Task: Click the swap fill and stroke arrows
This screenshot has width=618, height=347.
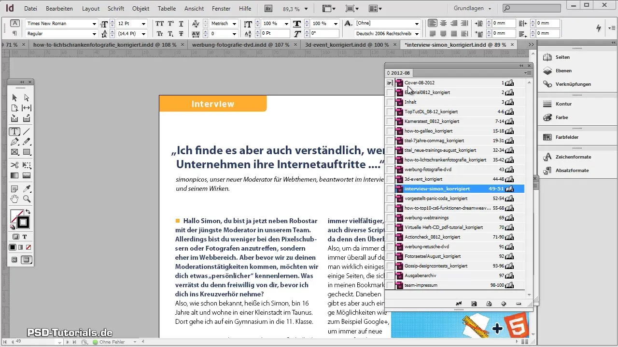Action: (28, 212)
